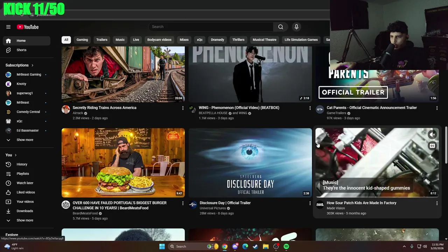Image resolution: width=448 pixels, height=252 pixels.
Task: Click the How Sour Patch Kids title
Action: pos(362,203)
